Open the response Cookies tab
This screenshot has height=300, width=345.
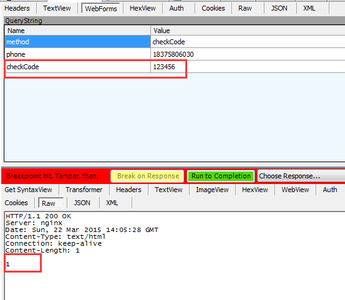coord(16,203)
